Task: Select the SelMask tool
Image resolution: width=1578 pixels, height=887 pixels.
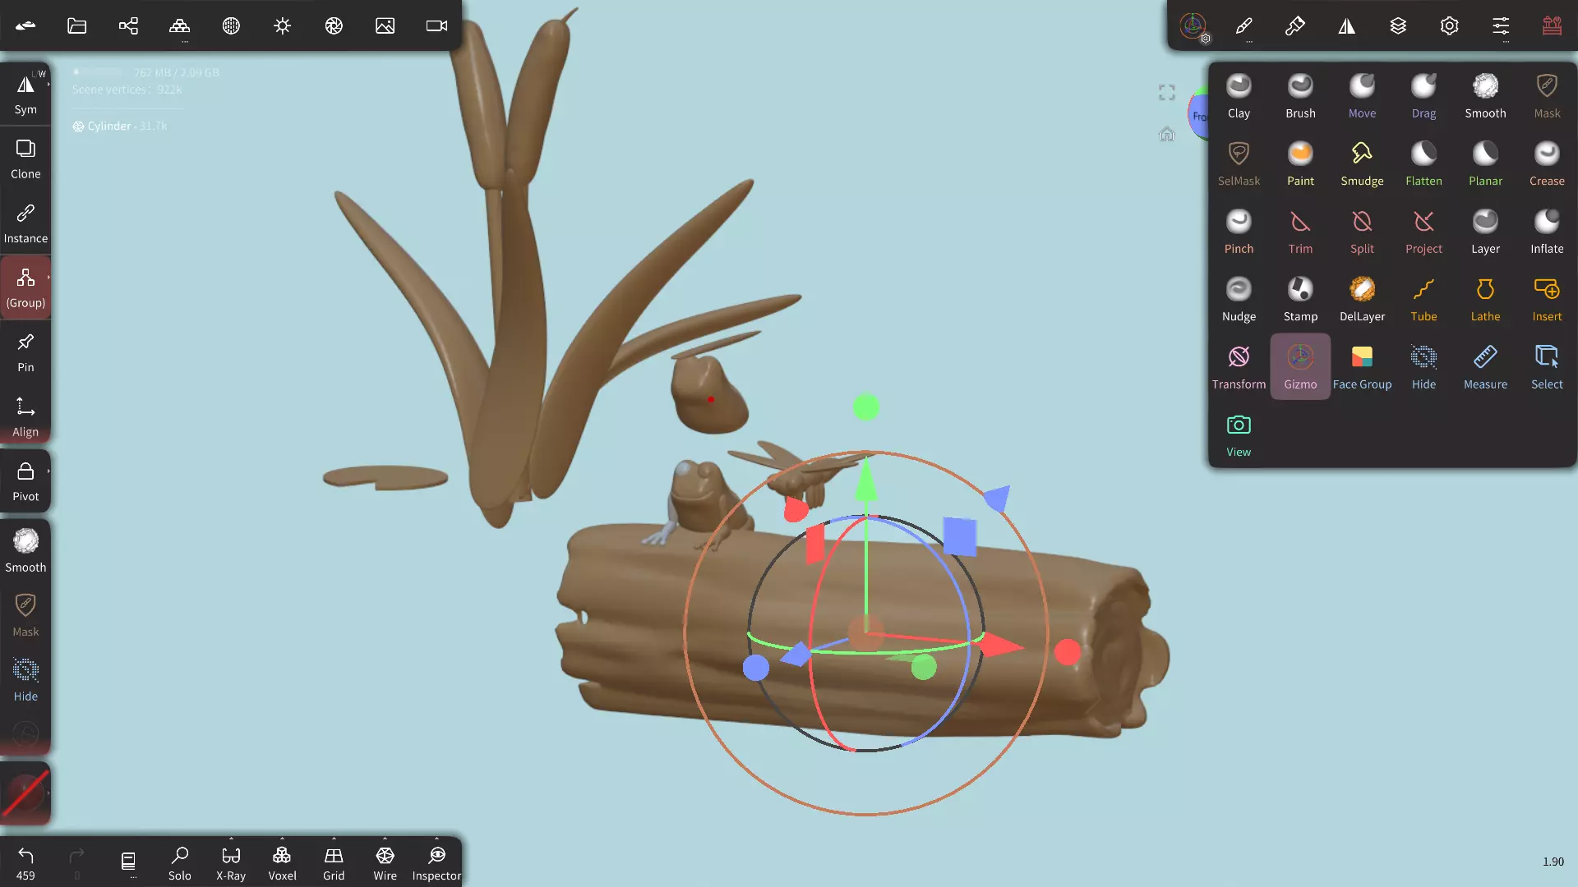Action: [1239, 163]
